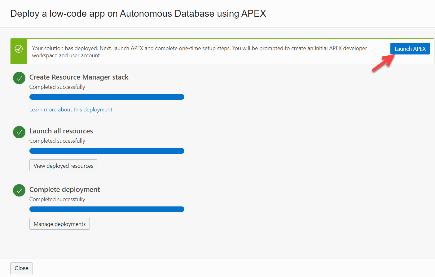The width and height of the screenshot is (435, 277).
Task: Click the Manage deployments button
Action: [x=59, y=224]
